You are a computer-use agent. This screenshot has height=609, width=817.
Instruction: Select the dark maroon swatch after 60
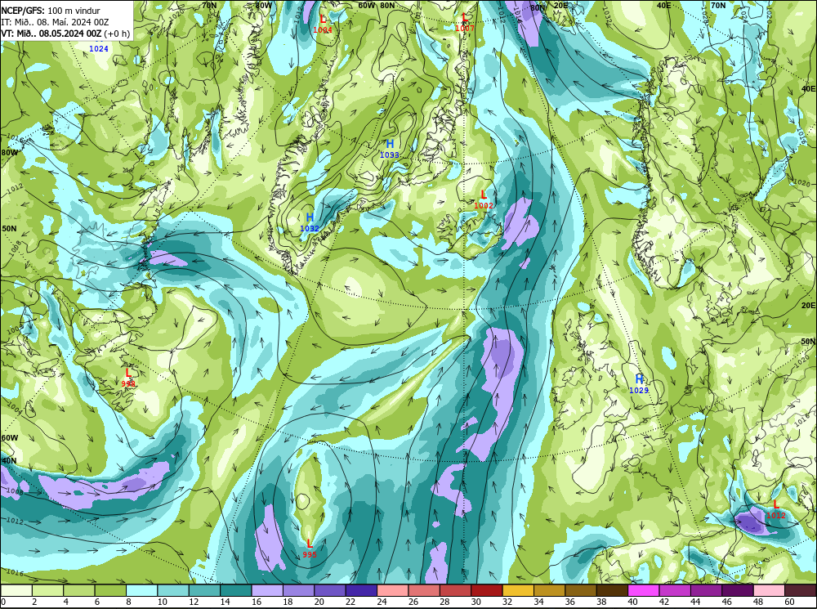pos(801,590)
